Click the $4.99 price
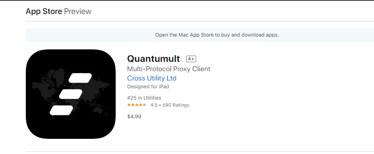Screen dimensions: 374x154 (134, 117)
